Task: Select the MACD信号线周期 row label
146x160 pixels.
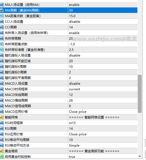Action: (18, 106)
